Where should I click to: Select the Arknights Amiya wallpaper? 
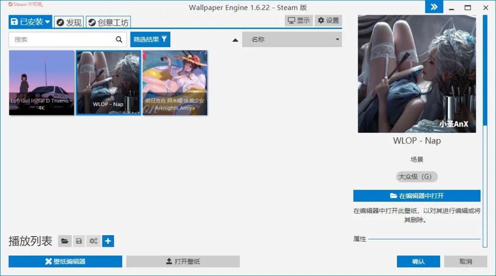[175, 83]
